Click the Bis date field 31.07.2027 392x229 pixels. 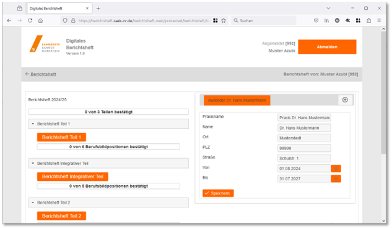(304, 179)
